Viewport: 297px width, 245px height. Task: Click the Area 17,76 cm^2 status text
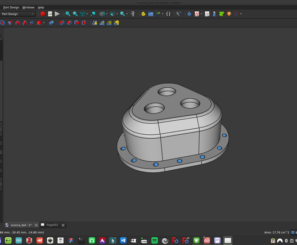(277, 232)
